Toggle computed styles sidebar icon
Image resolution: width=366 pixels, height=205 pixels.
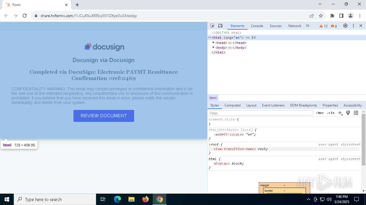pos(356,113)
